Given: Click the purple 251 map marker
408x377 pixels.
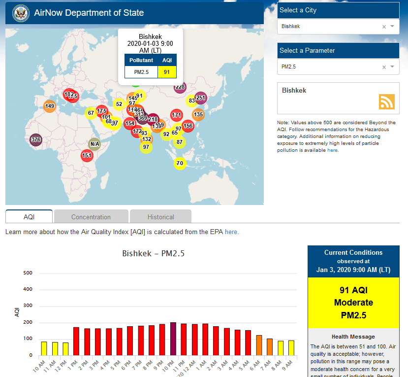Looking at the screenshot, I should click(x=200, y=98).
